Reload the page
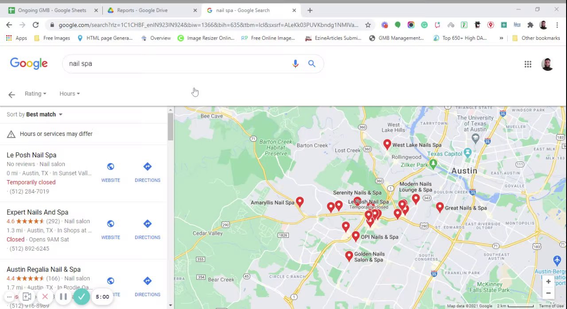Viewport: 567px width, 309px height. click(x=35, y=25)
